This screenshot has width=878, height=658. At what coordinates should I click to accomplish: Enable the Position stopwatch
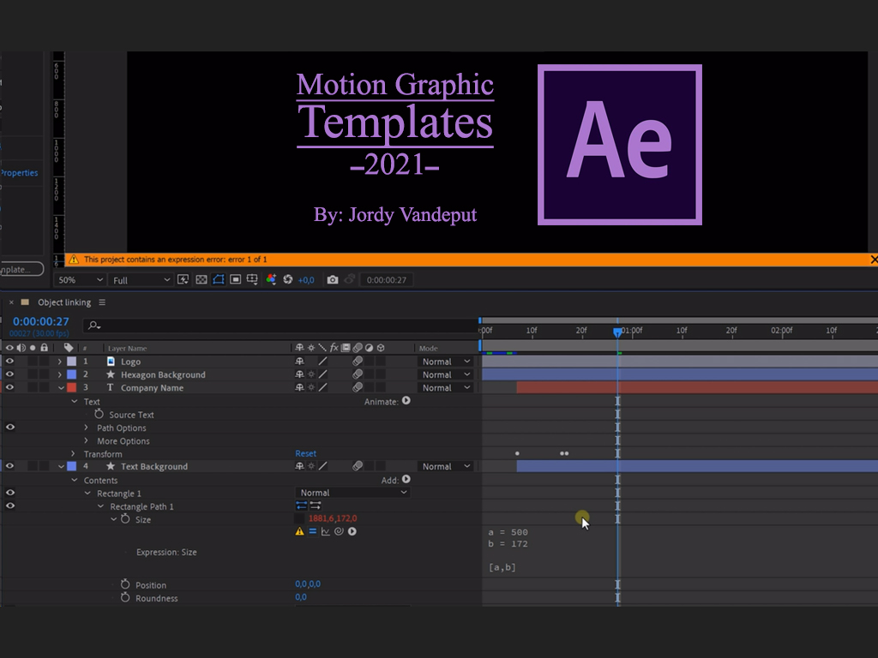point(125,584)
